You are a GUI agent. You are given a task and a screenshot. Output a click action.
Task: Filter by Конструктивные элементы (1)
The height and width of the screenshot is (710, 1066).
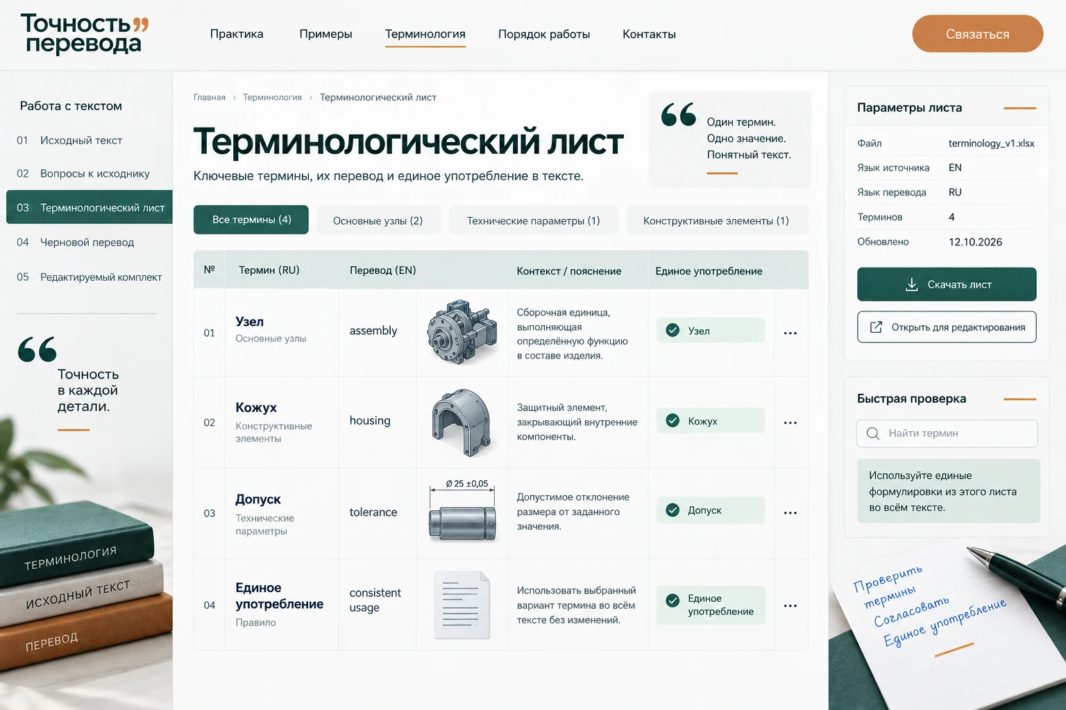pos(716,220)
